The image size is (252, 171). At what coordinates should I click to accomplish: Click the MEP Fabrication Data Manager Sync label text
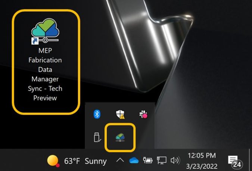[x=45, y=74]
